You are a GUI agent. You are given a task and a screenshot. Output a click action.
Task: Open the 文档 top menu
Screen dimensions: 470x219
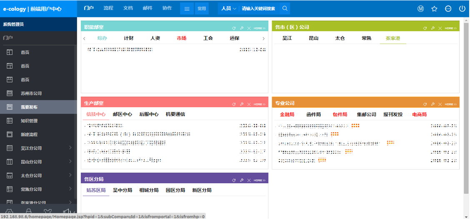click(x=128, y=8)
